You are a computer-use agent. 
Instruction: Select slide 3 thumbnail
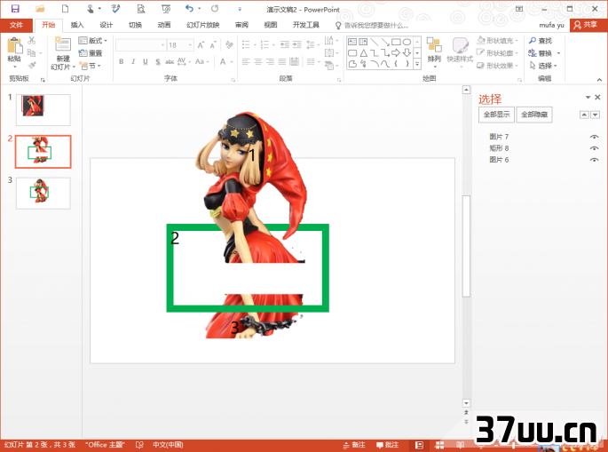(43, 194)
